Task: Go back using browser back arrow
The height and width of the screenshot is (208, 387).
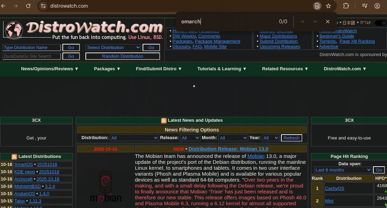Action: [3, 6]
